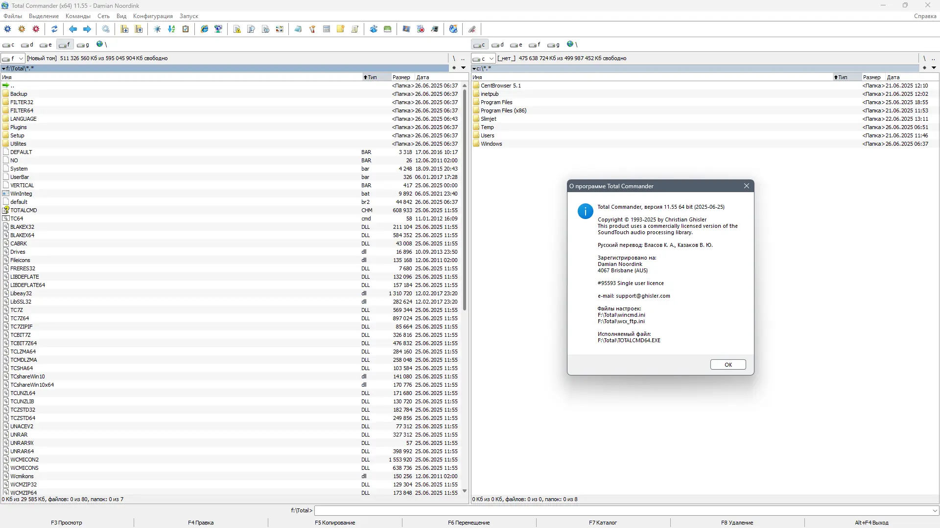Refresh the panel with the refresh arrows icon

(54, 29)
